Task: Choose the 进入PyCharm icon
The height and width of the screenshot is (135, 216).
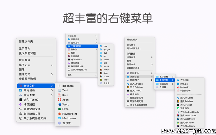Action: pyautogui.click(x=178, y=123)
